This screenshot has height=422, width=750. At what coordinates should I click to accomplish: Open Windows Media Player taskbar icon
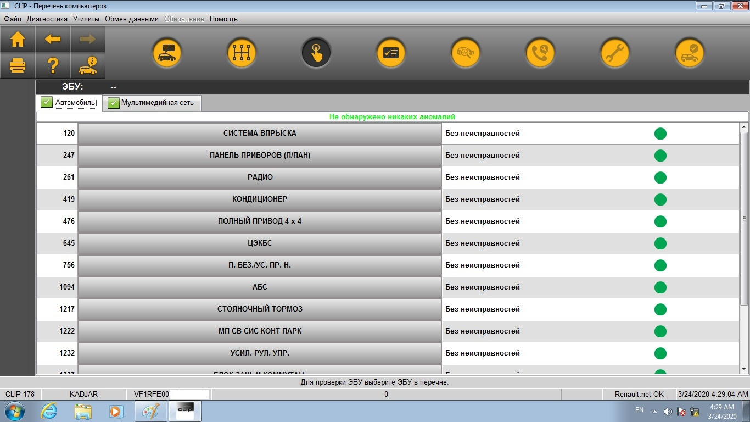pyautogui.click(x=116, y=411)
